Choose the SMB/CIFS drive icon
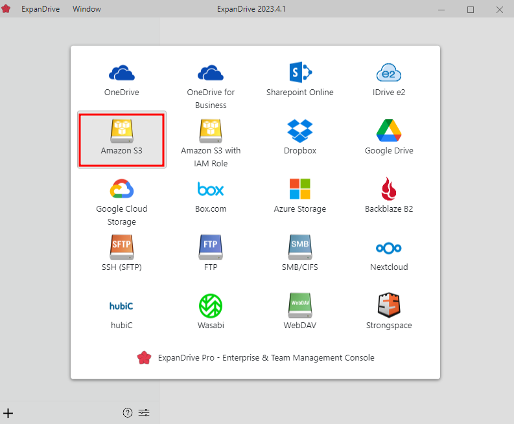514x424 pixels. (300, 247)
